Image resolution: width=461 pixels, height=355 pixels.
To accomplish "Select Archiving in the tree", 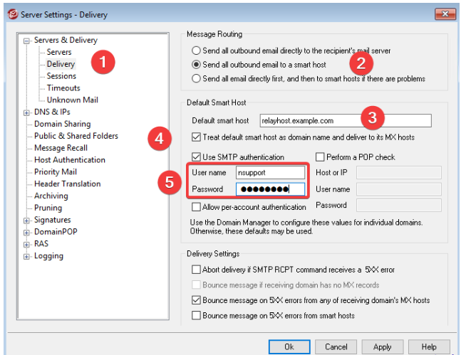I will pos(51,196).
